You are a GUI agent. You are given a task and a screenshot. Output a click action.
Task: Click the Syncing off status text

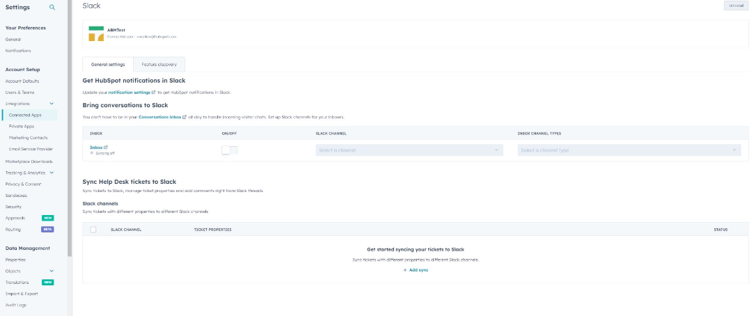105,153
